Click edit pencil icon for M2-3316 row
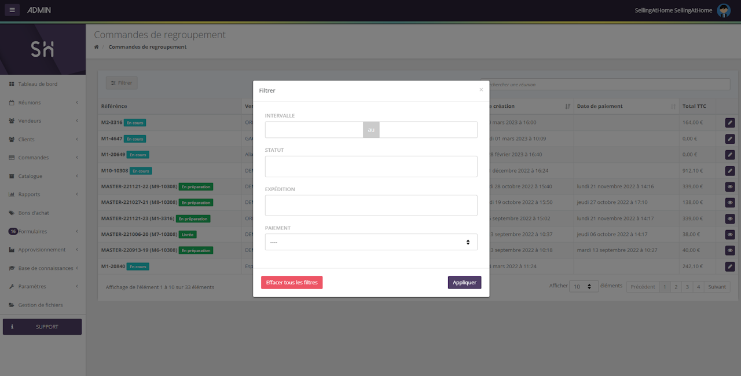Screen dimensions: 741x376 730,123
